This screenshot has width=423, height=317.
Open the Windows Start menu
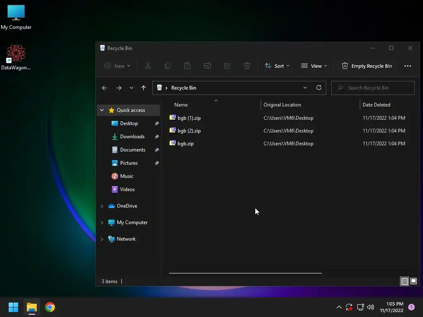click(x=13, y=307)
